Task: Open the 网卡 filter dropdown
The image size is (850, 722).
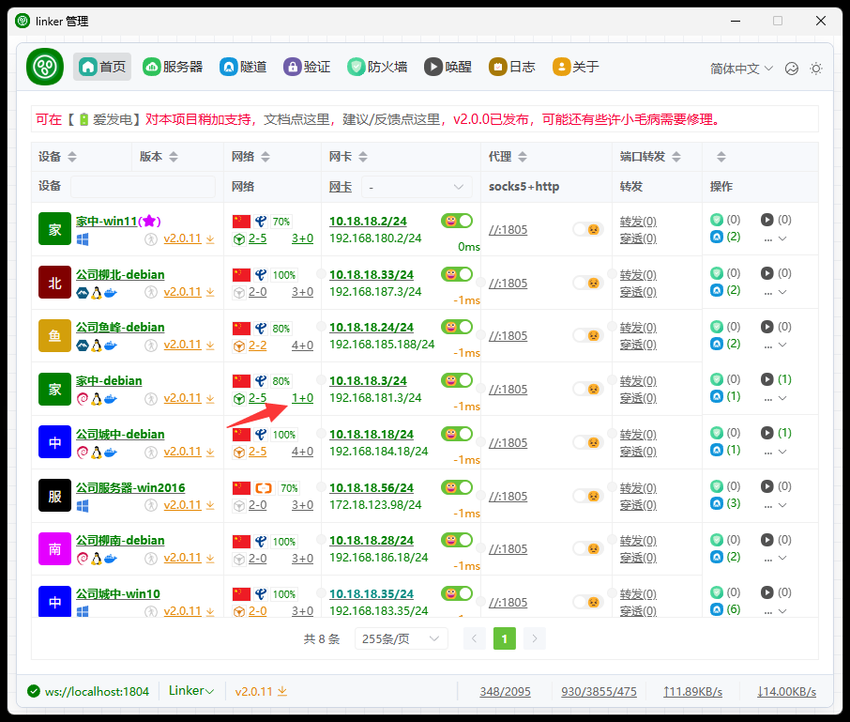Action: pos(417,187)
